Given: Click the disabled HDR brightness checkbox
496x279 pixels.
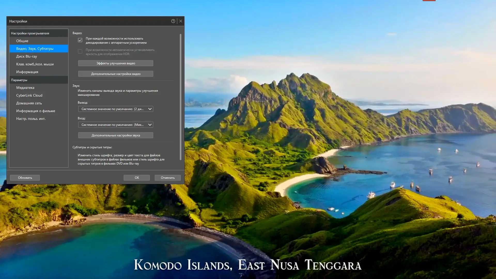Looking at the screenshot, I should [x=80, y=52].
